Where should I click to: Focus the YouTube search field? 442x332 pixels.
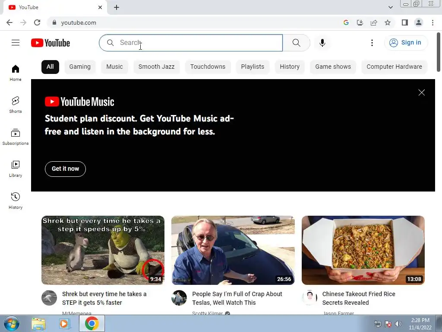[x=190, y=43]
